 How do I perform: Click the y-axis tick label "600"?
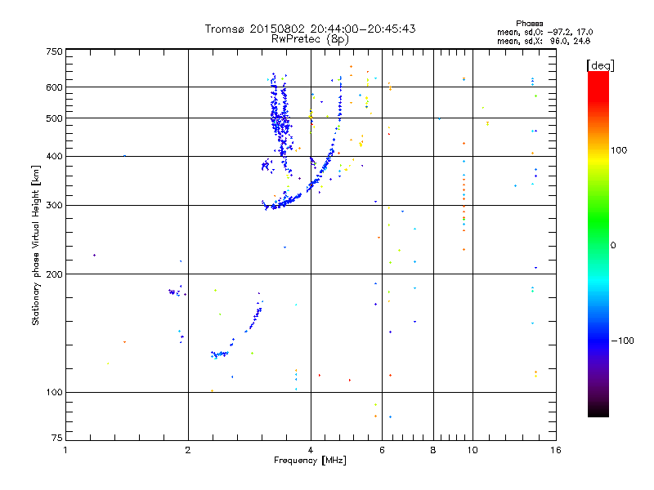(54, 87)
